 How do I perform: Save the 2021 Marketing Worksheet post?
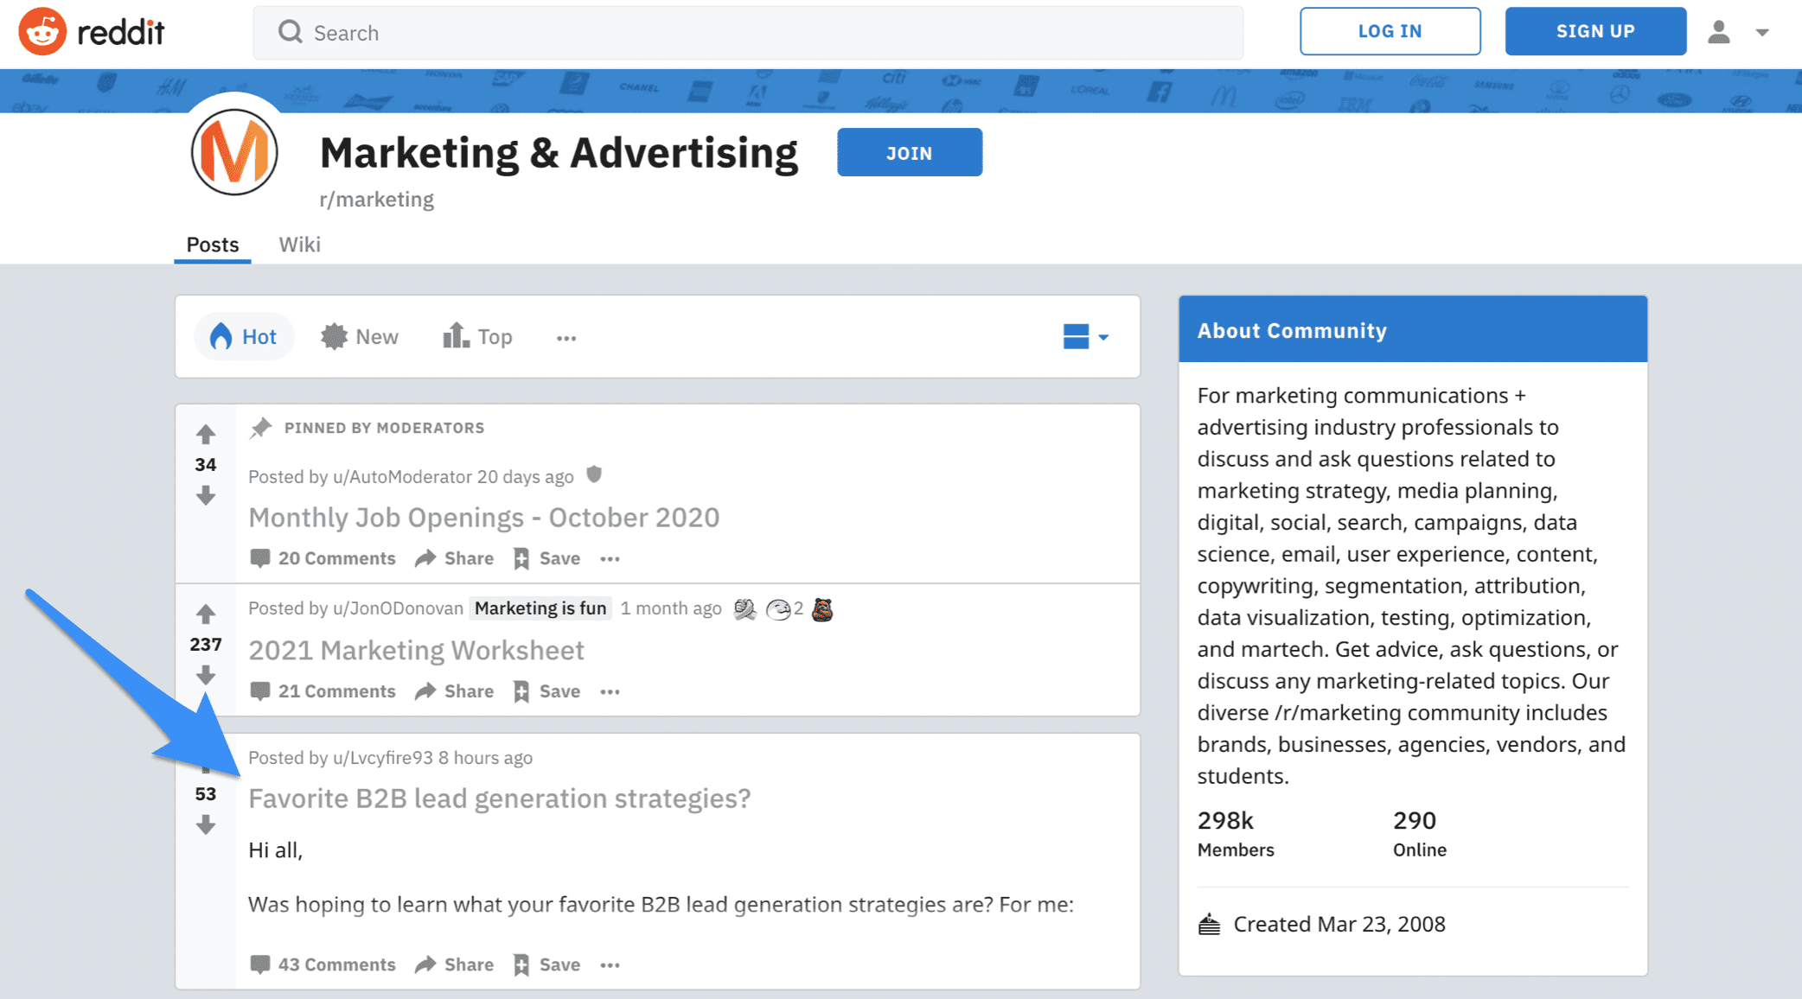(x=546, y=691)
